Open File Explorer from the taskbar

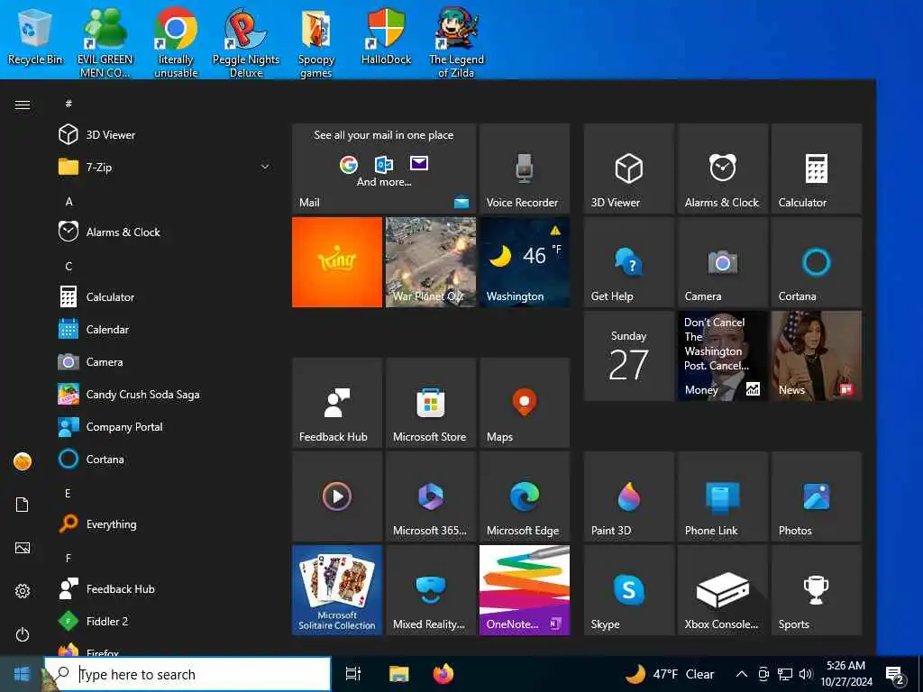click(398, 674)
